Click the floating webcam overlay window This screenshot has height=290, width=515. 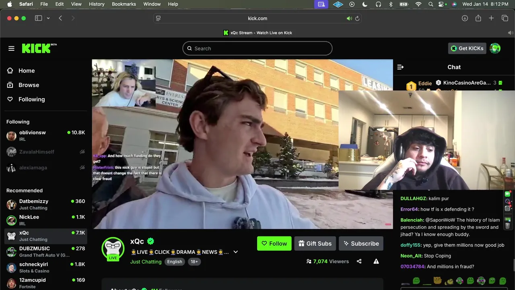(x=426, y=140)
